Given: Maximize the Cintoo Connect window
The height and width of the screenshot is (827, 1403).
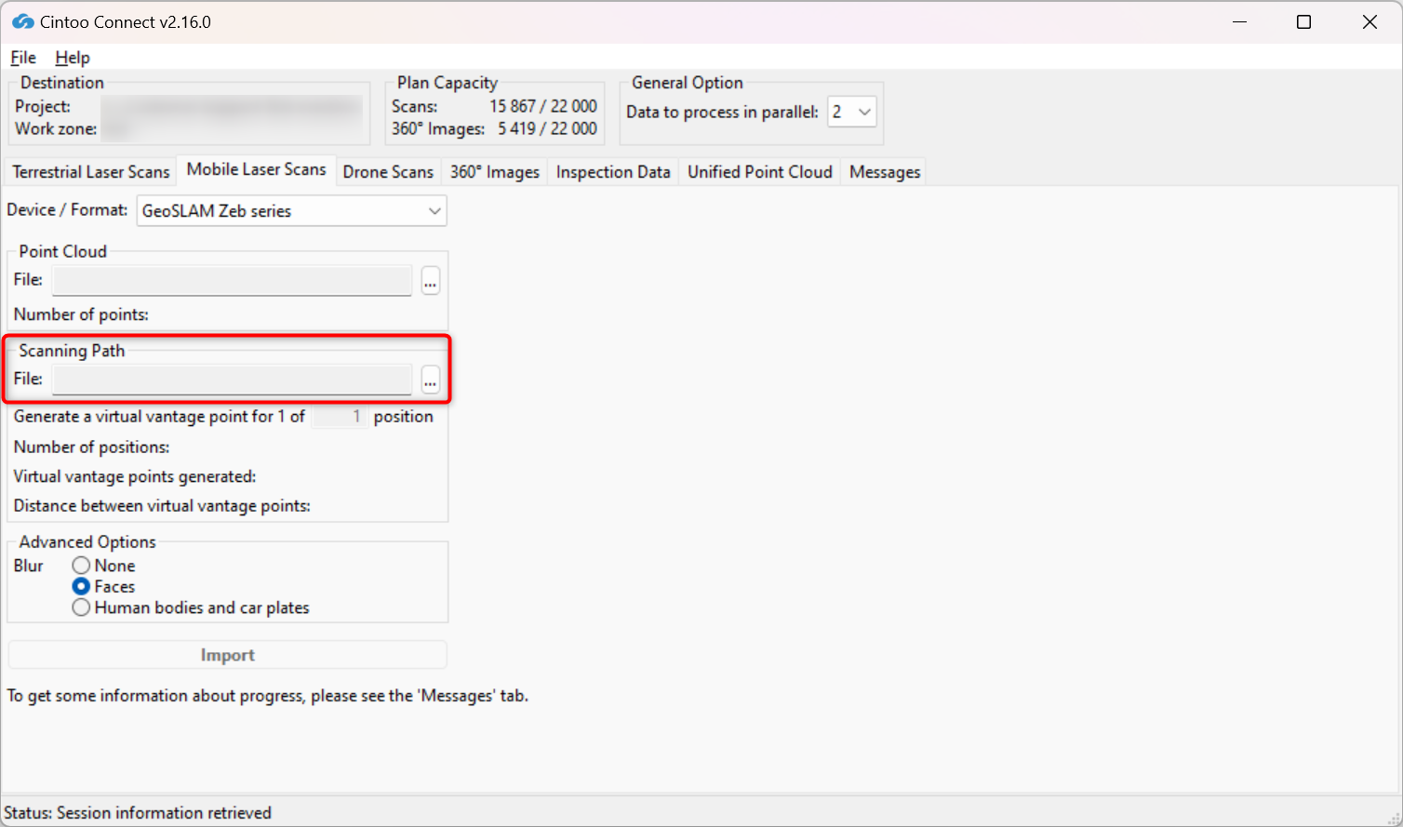Looking at the screenshot, I should pyautogui.click(x=1304, y=22).
